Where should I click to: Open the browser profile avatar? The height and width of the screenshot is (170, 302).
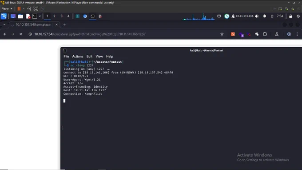click(289, 34)
